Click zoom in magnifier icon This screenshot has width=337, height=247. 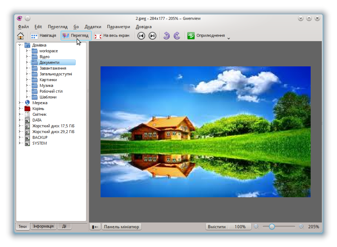pyautogui.click(x=301, y=227)
